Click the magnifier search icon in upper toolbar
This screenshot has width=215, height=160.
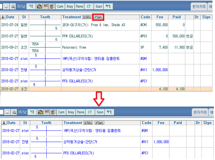[x=14, y=6]
